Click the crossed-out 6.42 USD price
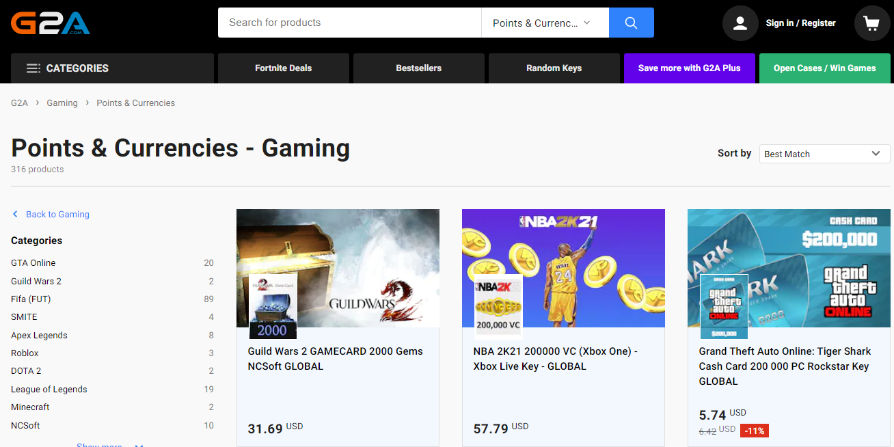Image resolution: width=894 pixels, height=447 pixels. point(717,431)
